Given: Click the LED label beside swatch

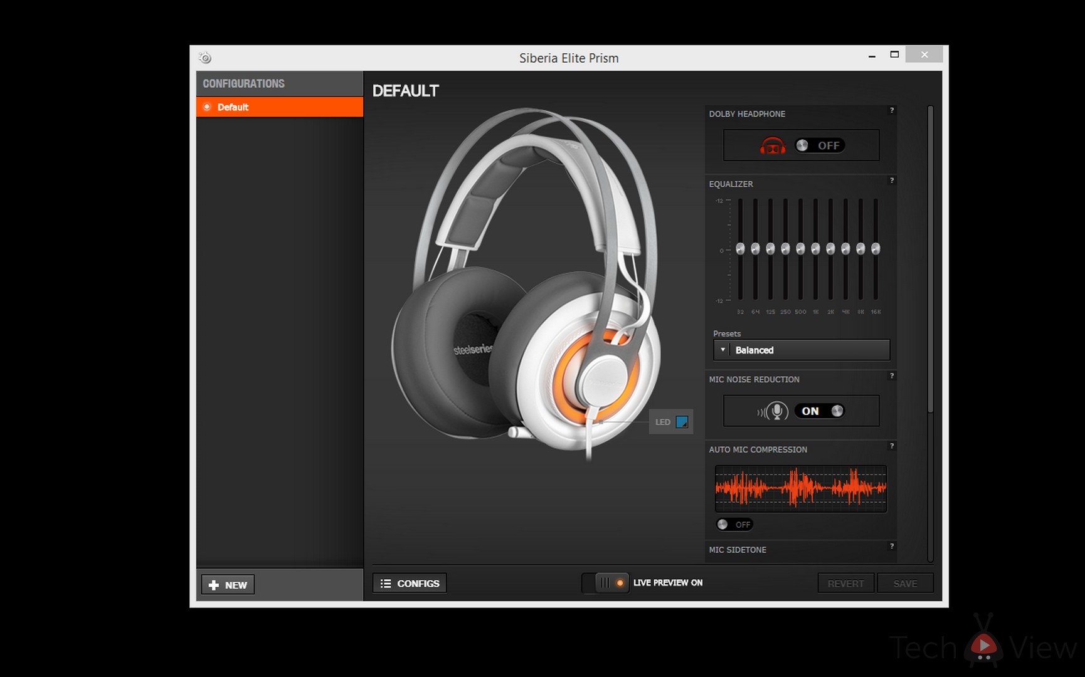Looking at the screenshot, I should (663, 422).
